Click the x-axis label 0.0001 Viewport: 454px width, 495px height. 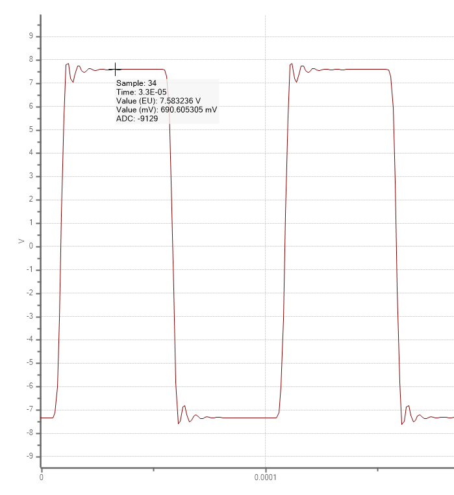tap(265, 477)
